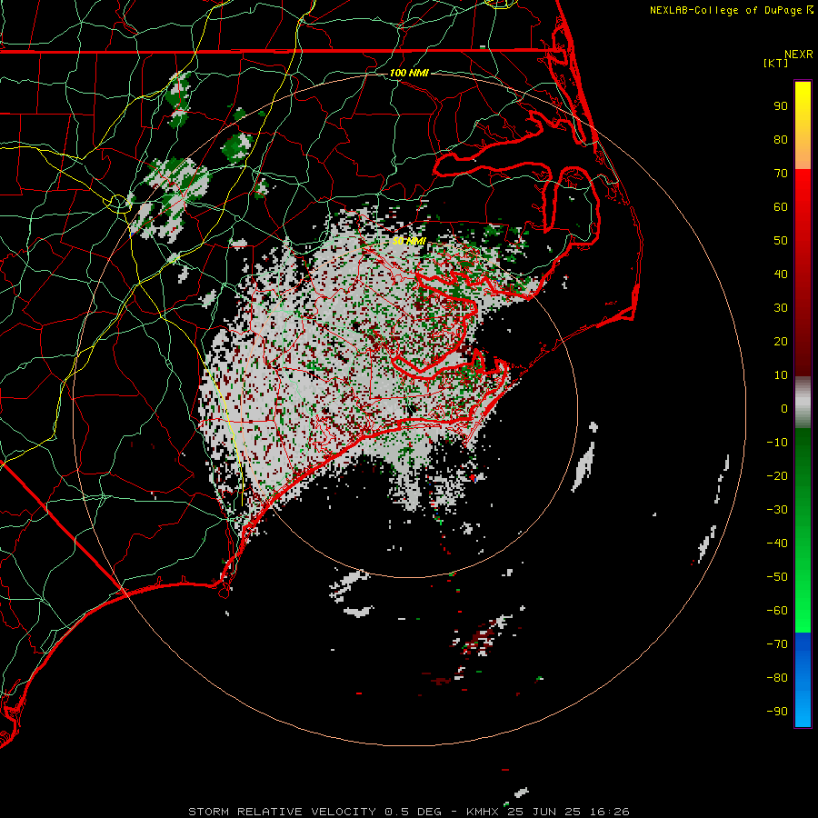This screenshot has width=818, height=818.
Task: Select the 60 value on velocity scale
Action: click(x=781, y=206)
